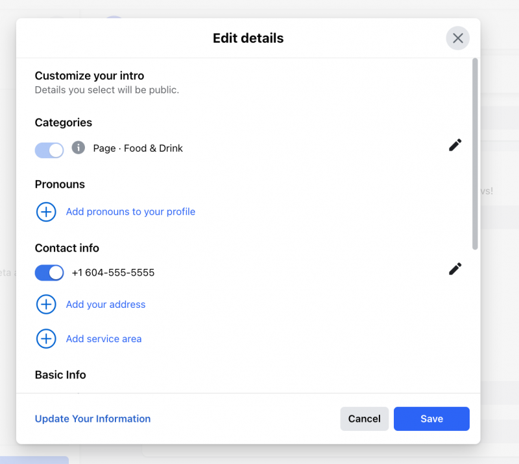Viewport: 519px width, 464px height.
Task: Toggle the Categories visibility switch
Action: [49, 150]
